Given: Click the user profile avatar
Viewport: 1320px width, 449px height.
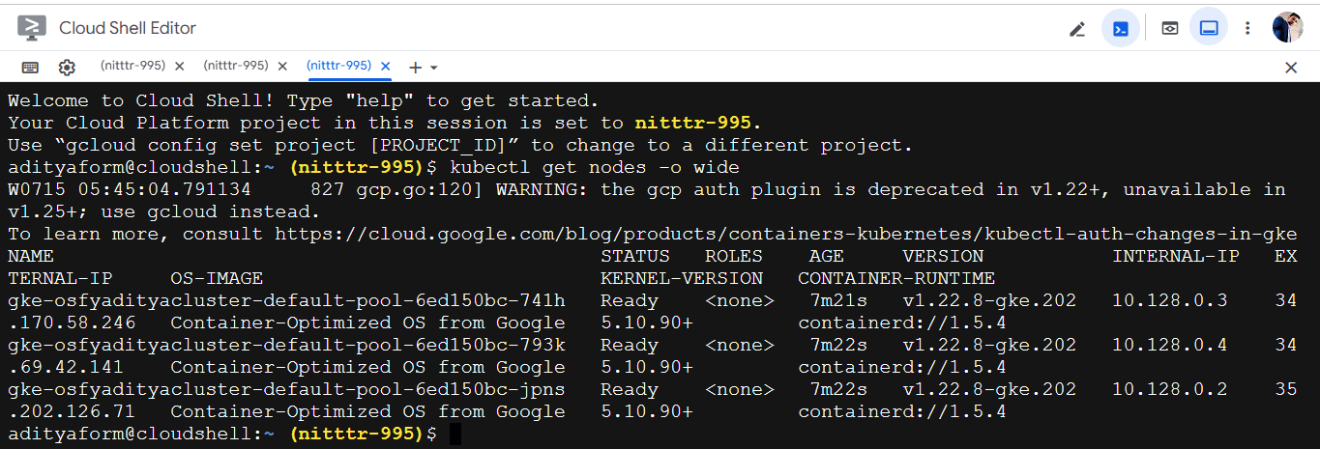Looking at the screenshot, I should pyautogui.click(x=1288, y=28).
